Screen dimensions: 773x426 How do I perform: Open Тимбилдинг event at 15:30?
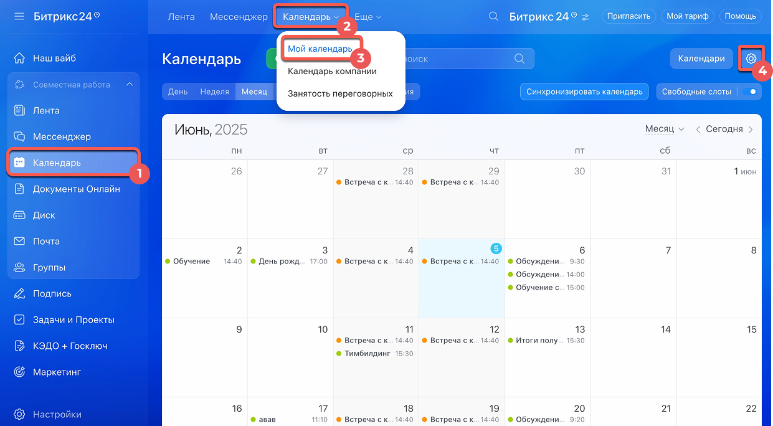coord(375,354)
